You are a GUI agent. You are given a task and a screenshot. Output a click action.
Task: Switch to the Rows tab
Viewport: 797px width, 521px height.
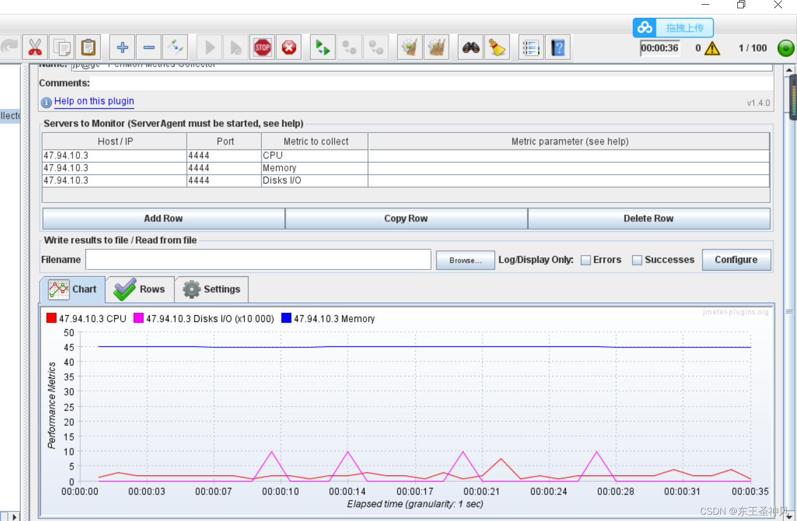click(140, 289)
